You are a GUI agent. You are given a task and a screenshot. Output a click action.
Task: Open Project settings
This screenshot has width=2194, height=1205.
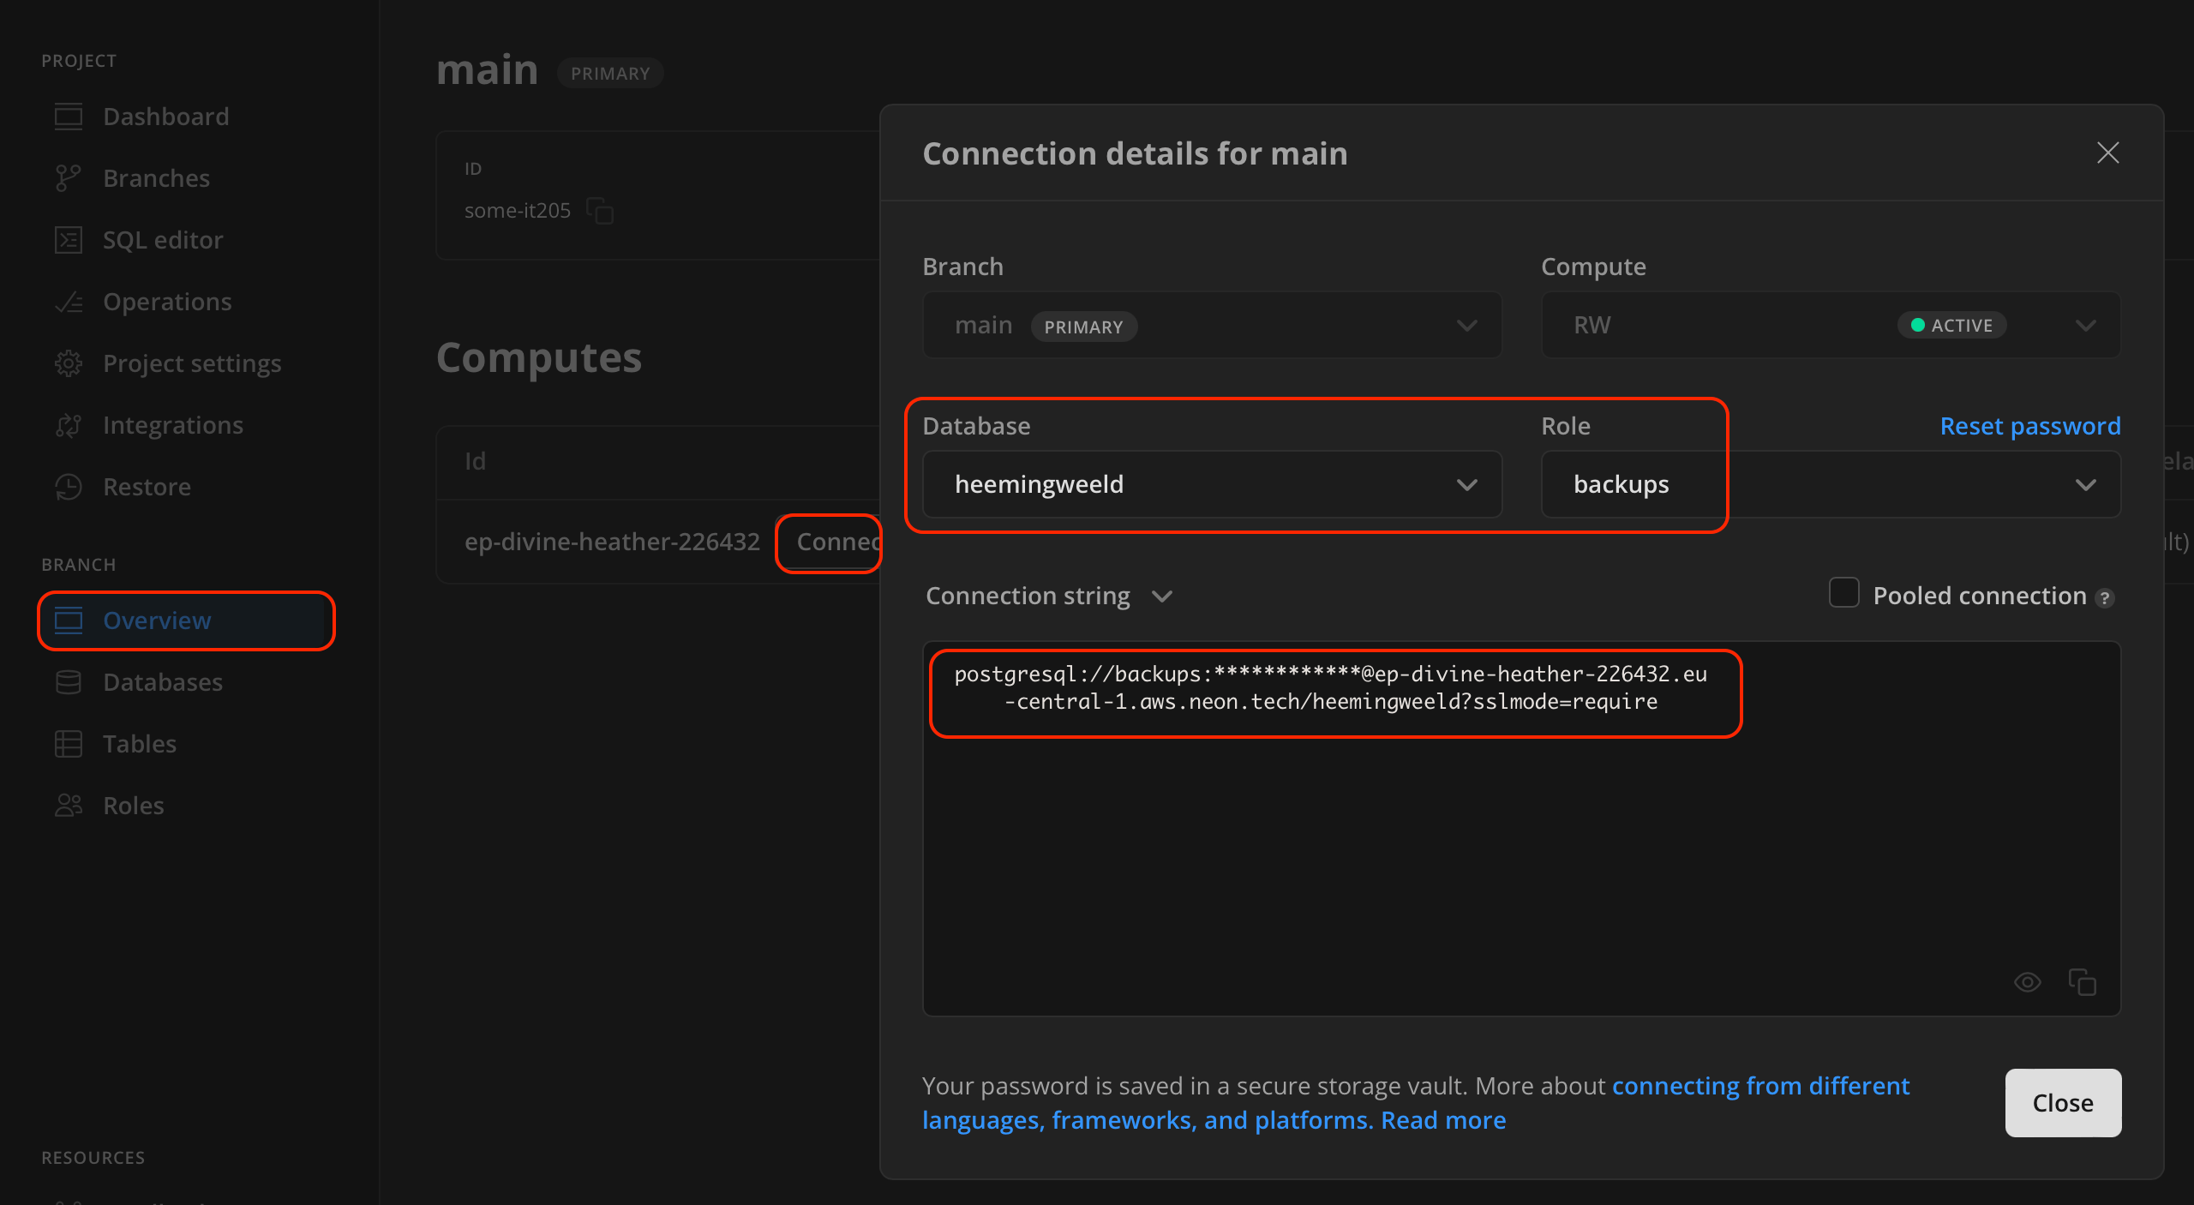[x=192, y=363]
